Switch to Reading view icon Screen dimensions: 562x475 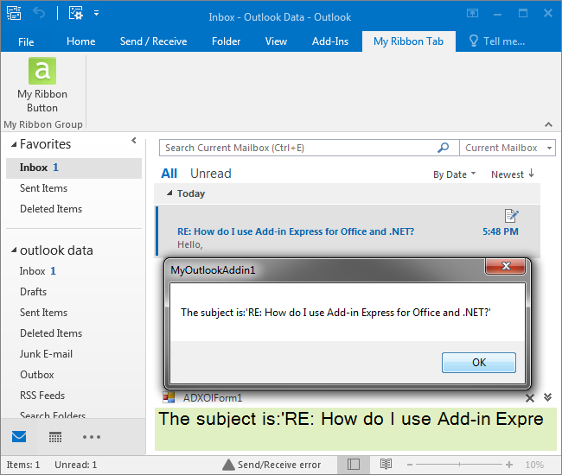(x=386, y=465)
